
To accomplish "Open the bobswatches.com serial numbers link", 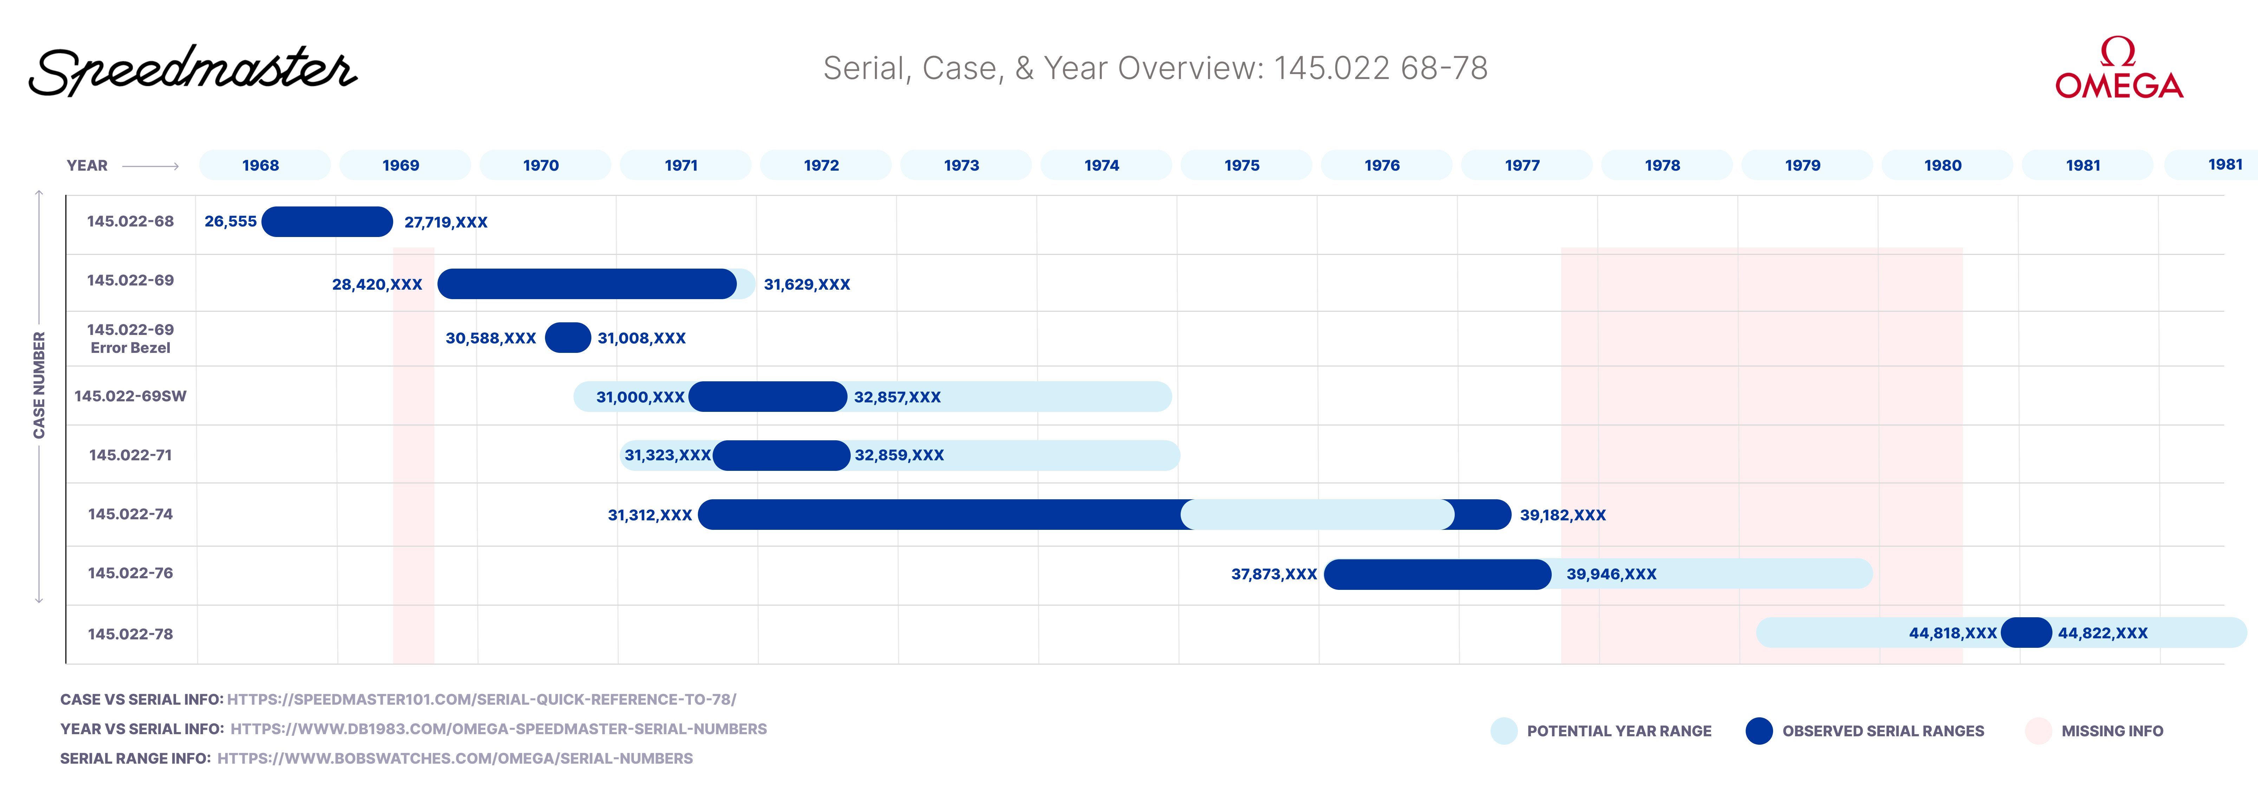I will (455, 758).
